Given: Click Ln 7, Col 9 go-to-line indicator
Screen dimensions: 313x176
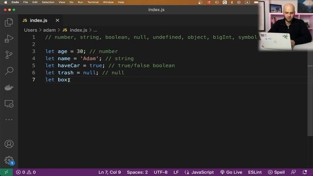Looking at the screenshot, I should coord(110,172).
